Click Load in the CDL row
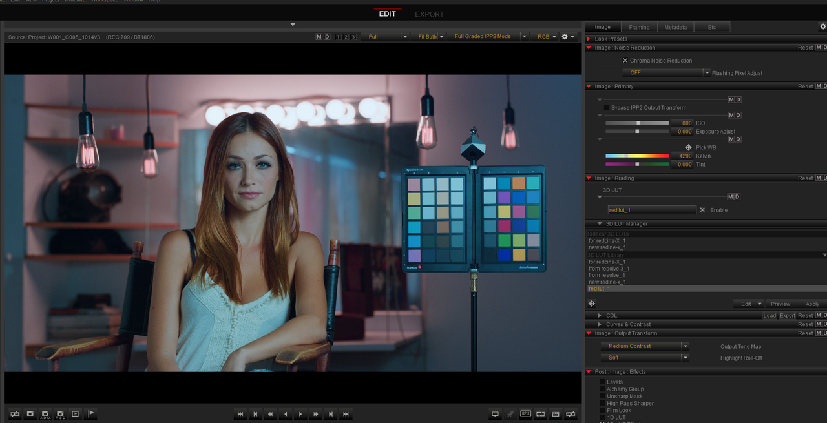 (x=769, y=316)
